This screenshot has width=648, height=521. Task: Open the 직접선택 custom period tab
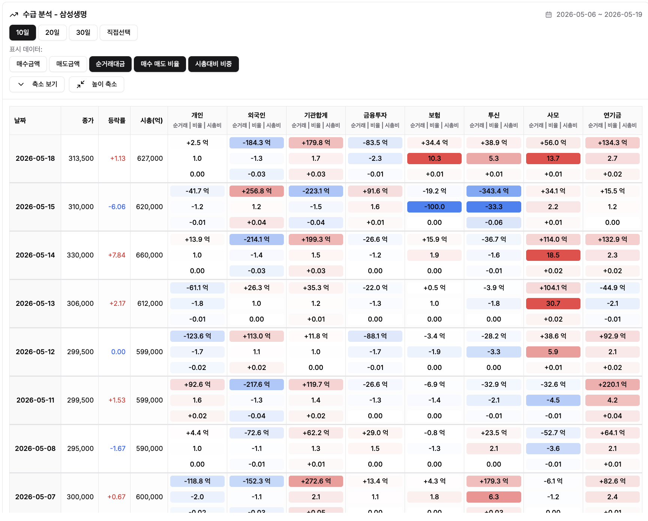[x=118, y=33]
